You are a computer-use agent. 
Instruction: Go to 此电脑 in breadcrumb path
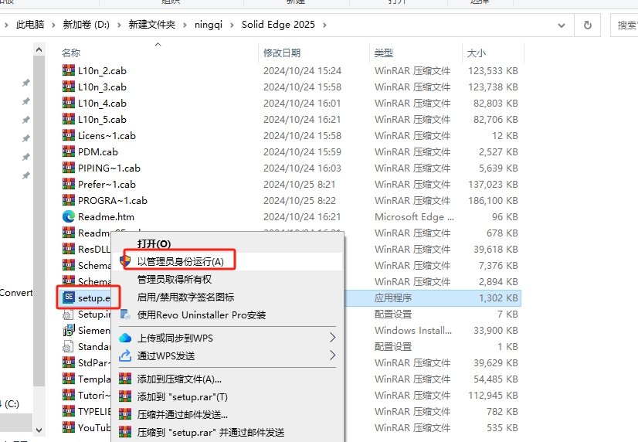point(30,25)
